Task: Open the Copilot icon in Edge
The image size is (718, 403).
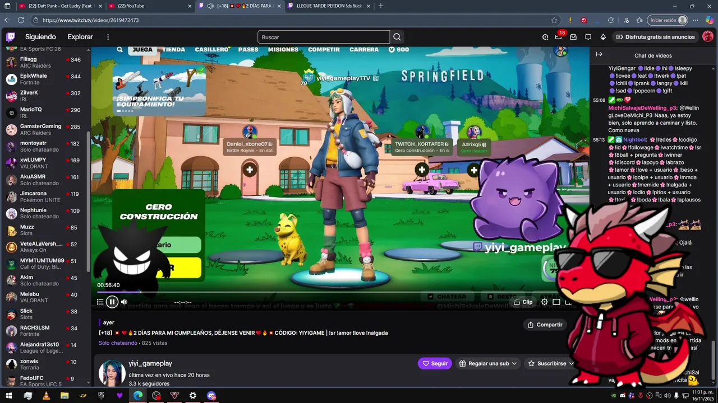Action: 709,20
